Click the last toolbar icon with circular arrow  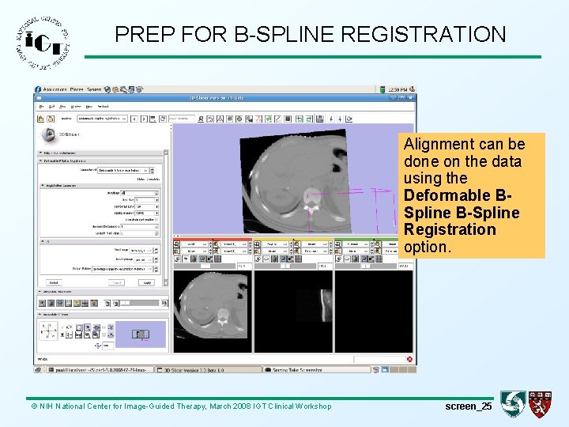pos(349,119)
